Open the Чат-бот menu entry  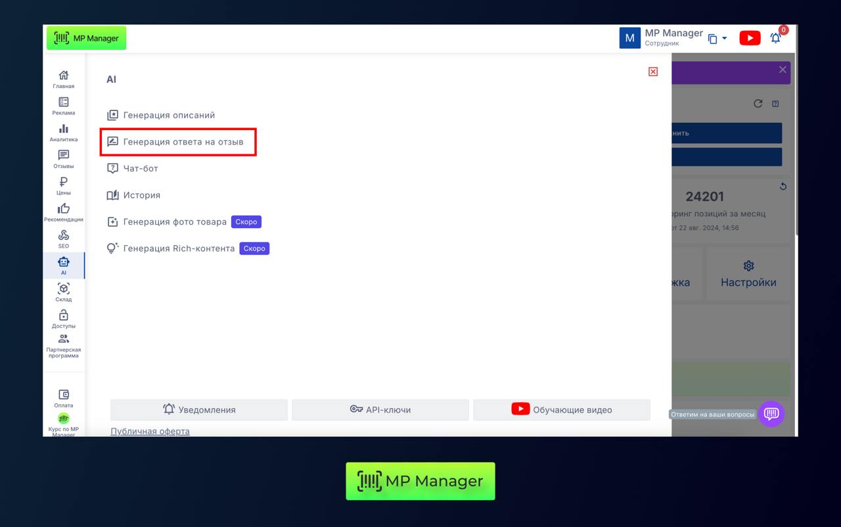[x=141, y=168]
